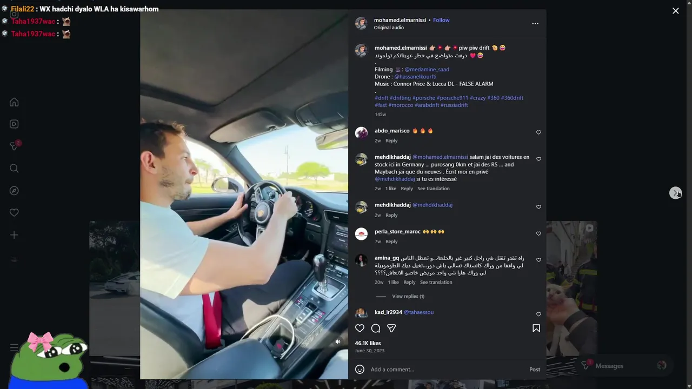Save the post with the bookmark icon

click(x=536, y=328)
